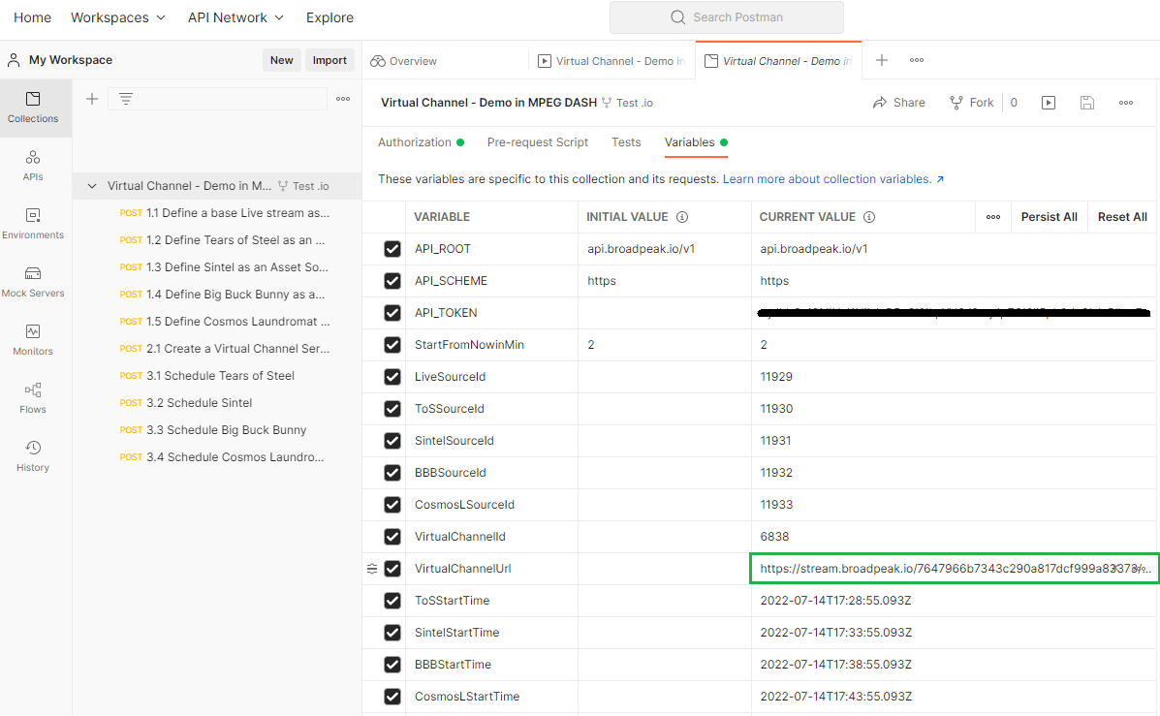Toggle the CosmosLStartTime checkbox
The width and height of the screenshot is (1160, 716).
coord(392,697)
